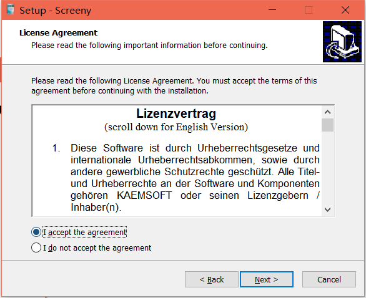Screen dimensions: 366x298
Task: Click the license scrollbar down arrow
Action: (327, 209)
